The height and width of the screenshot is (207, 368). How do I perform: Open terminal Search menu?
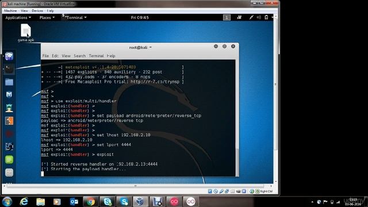click(x=79, y=56)
